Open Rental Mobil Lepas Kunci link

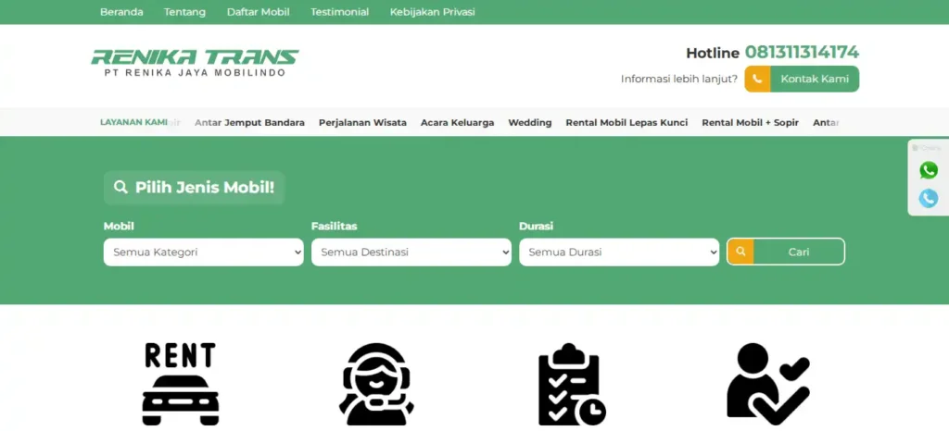point(627,122)
